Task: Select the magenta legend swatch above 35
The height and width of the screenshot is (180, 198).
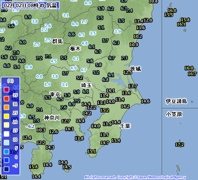Action: tap(6, 90)
